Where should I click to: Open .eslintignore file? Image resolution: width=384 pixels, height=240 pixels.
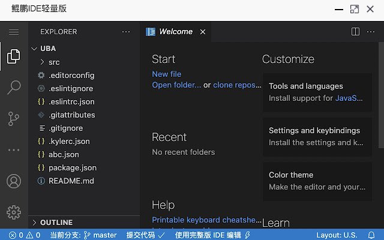point(84,89)
